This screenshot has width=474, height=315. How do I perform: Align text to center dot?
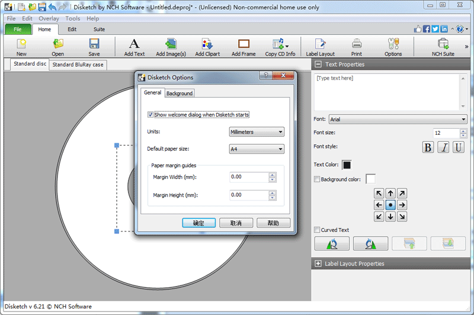pos(390,205)
